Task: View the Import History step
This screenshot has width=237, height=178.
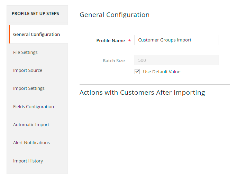Action: click(x=28, y=161)
